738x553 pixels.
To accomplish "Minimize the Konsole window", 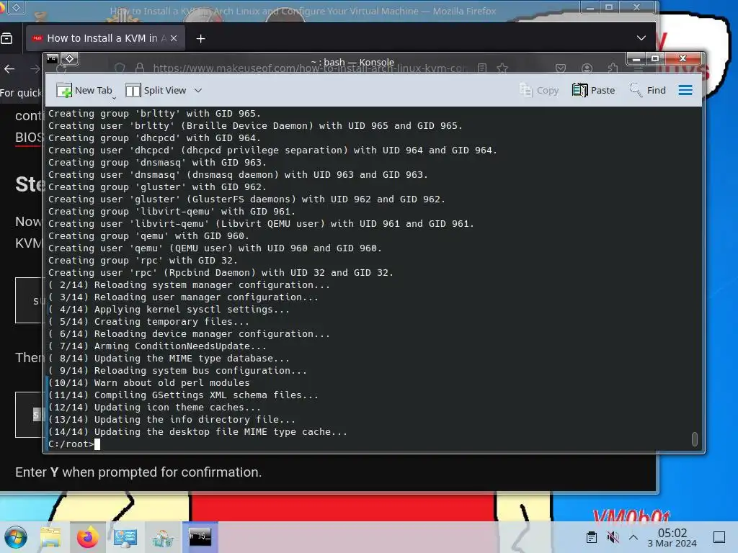I will pyautogui.click(x=636, y=59).
